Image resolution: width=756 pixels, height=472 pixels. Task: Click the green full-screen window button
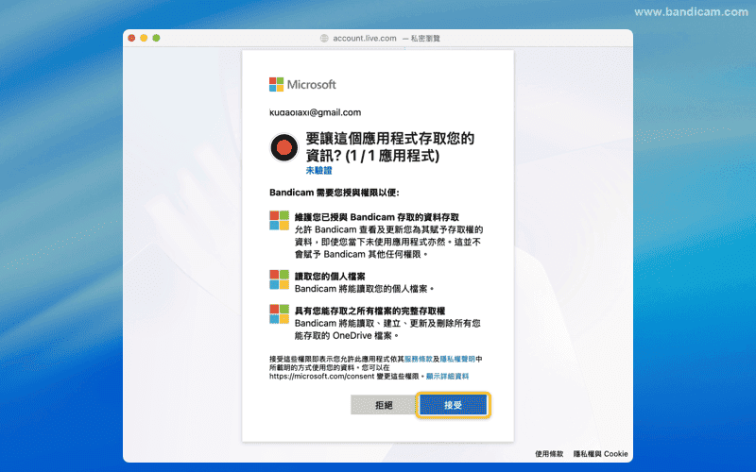tap(156, 38)
